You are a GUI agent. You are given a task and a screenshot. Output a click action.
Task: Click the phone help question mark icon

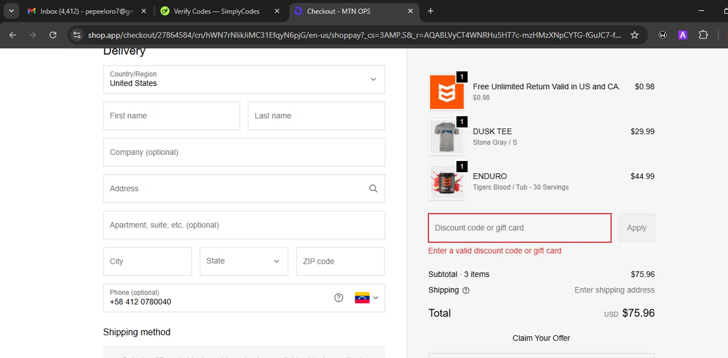[339, 298]
